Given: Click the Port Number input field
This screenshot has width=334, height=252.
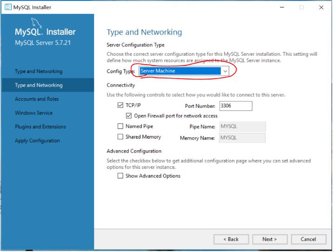Looking at the screenshot, I should tap(235, 106).
